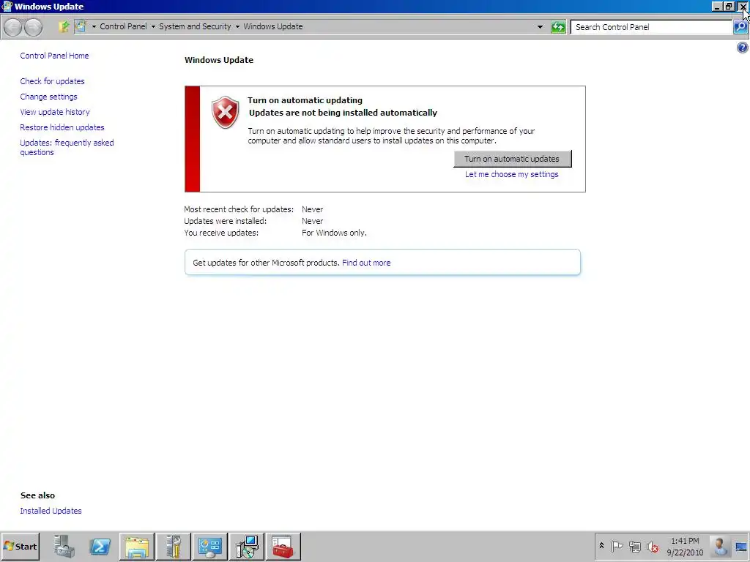Expand dropdown arrow before Control Panel

pyautogui.click(x=94, y=27)
